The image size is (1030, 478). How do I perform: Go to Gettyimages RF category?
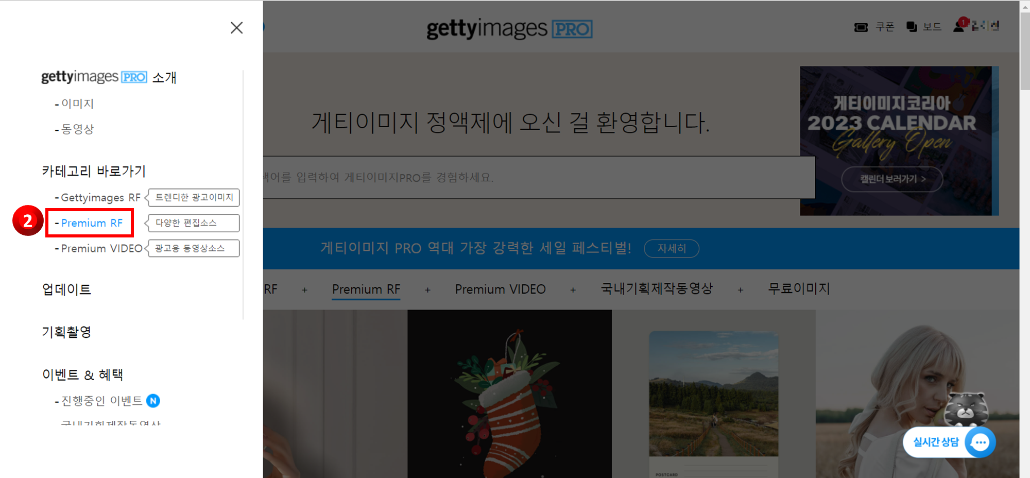[x=100, y=197]
